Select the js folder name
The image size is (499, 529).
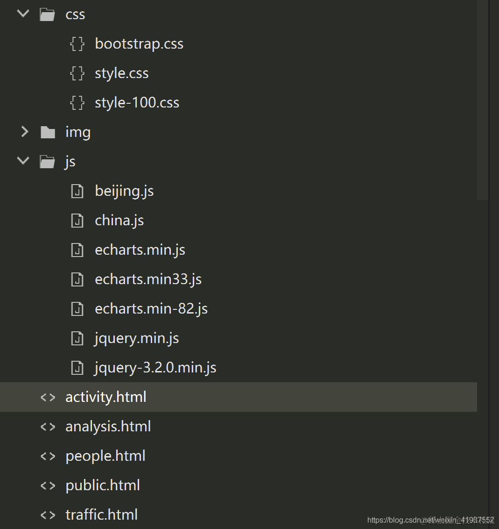tap(70, 162)
